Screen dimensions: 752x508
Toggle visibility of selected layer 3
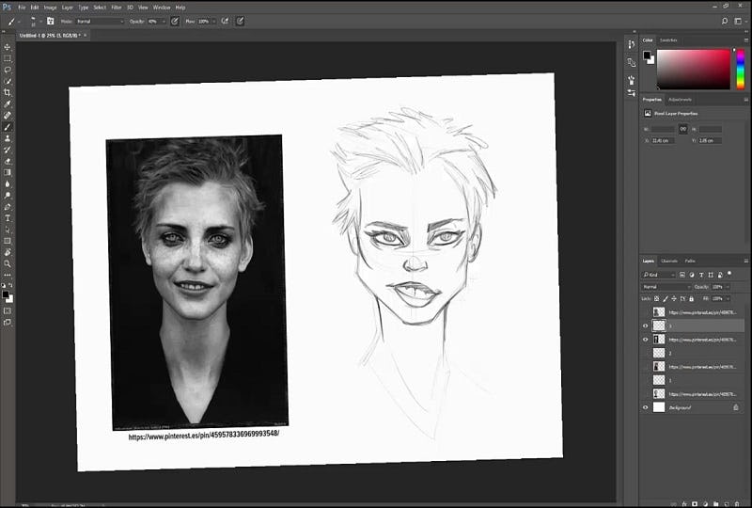[x=645, y=325]
